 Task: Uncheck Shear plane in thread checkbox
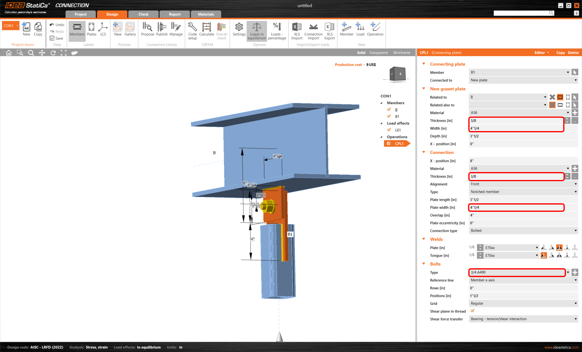coord(472,311)
